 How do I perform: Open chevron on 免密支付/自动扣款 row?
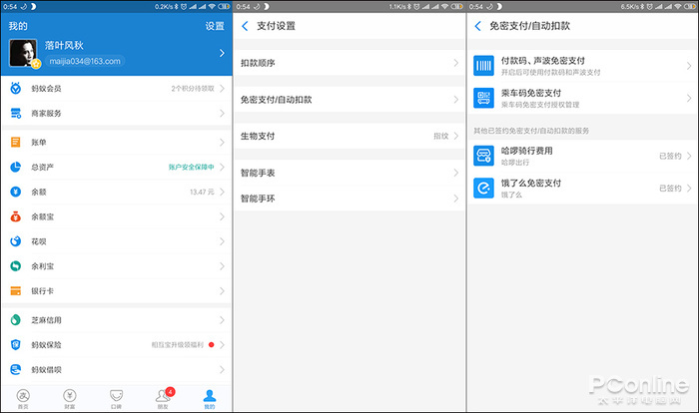click(x=455, y=100)
